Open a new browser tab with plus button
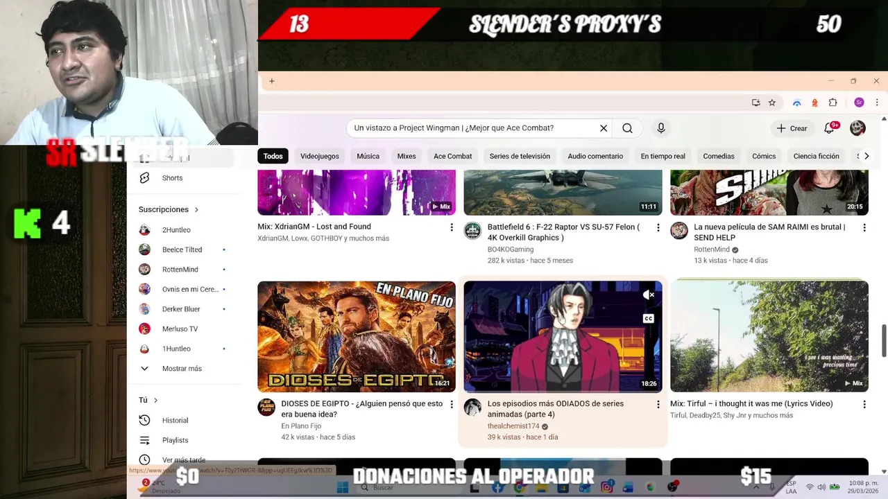The image size is (888, 499). click(x=271, y=81)
